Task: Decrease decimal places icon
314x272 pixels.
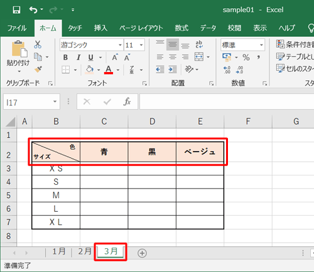Action: 239,70
